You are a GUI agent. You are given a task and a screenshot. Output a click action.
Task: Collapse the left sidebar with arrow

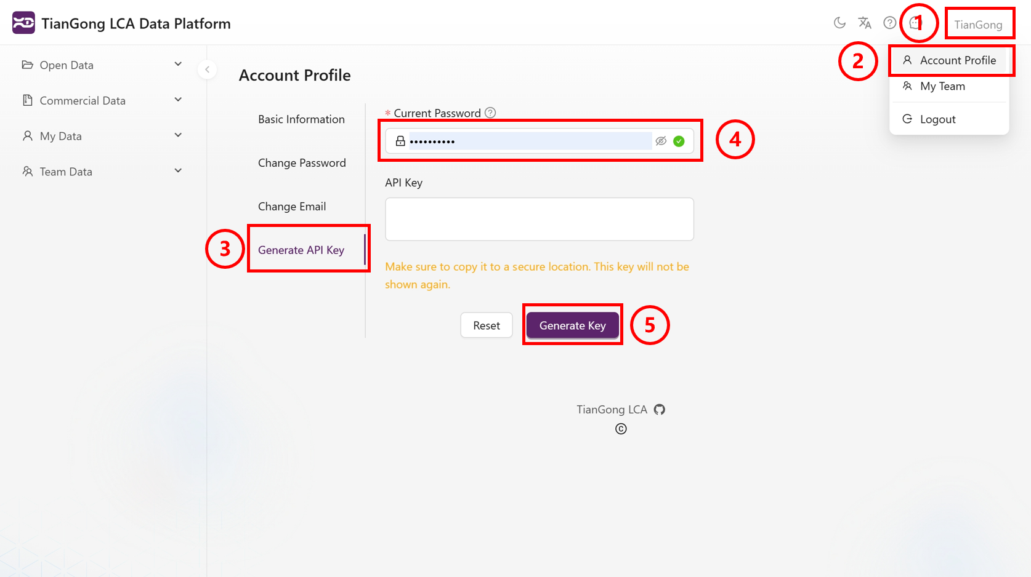(x=208, y=70)
